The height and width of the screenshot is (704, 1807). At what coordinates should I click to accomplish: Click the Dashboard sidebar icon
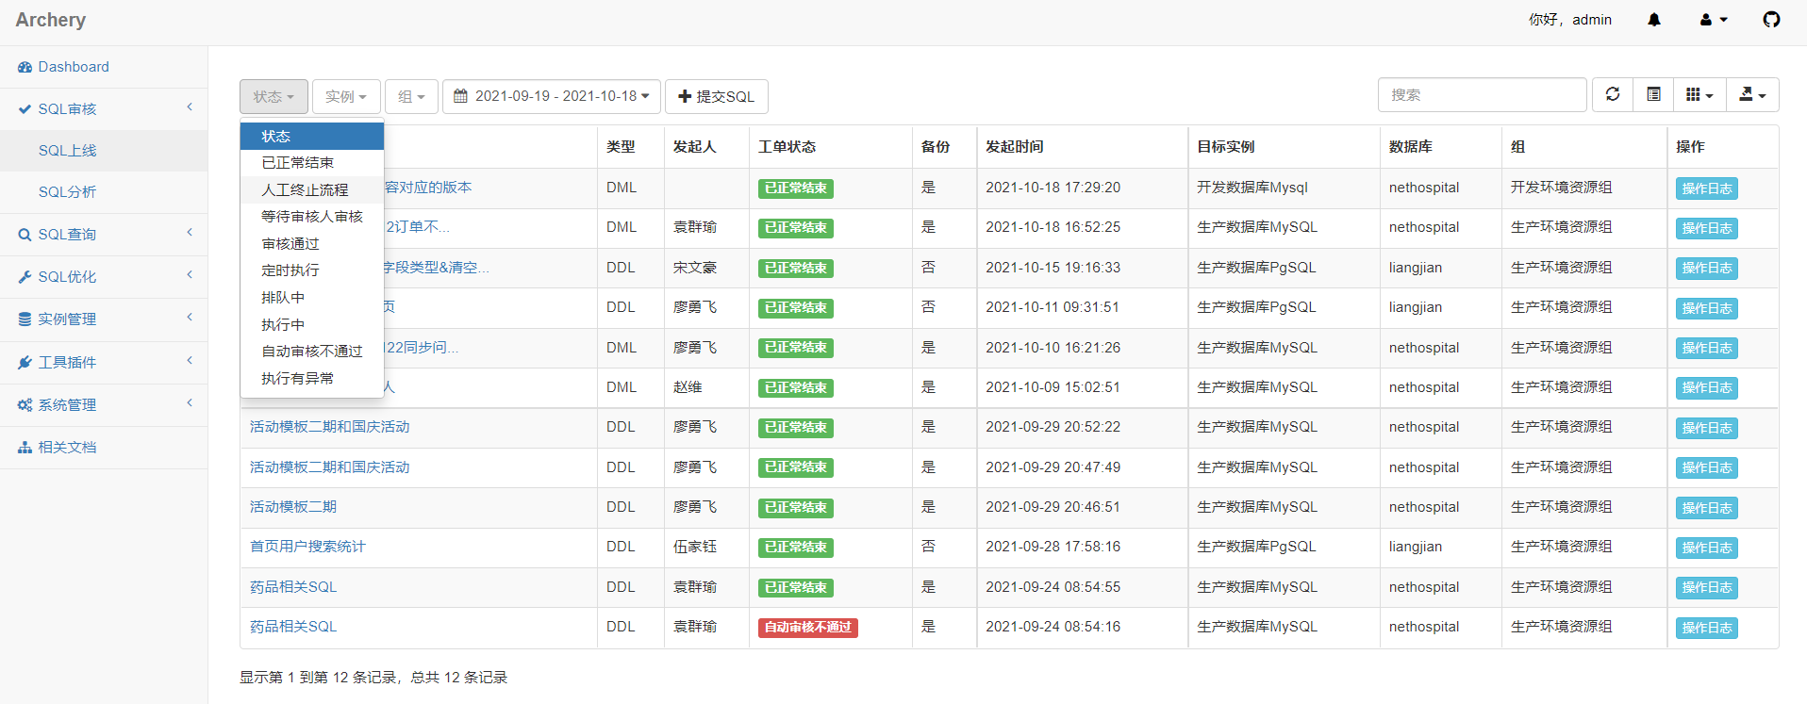(25, 67)
